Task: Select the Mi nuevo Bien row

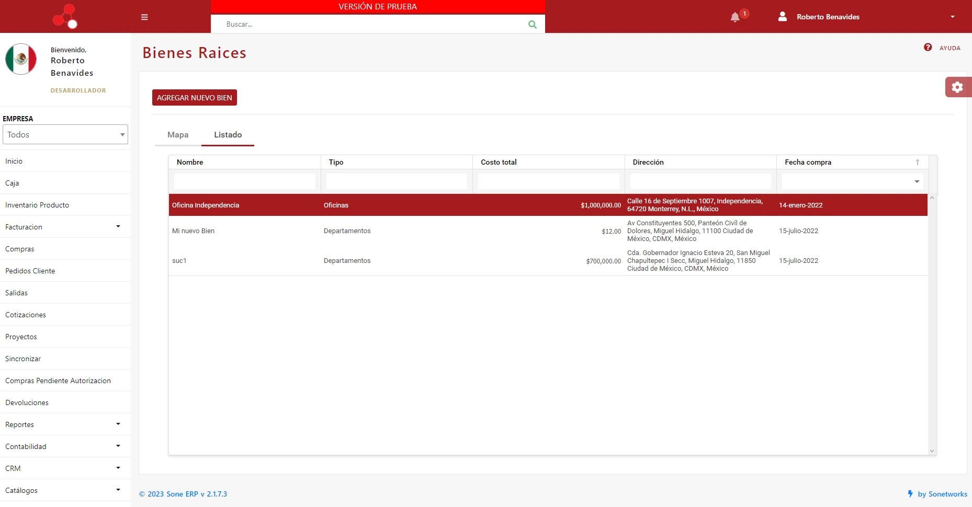Action: pos(548,231)
